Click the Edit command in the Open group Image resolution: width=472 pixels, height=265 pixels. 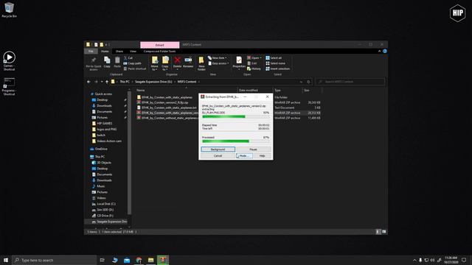click(x=252, y=63)
